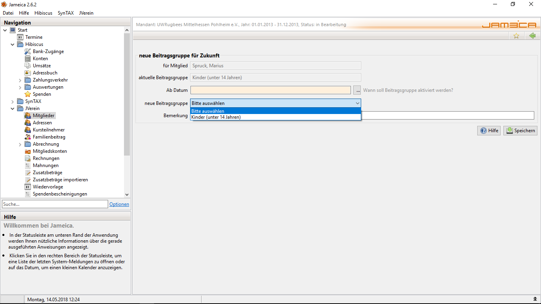Click the date 'Montag, 14.05.2018 12:24' in status bar
Viewport: 541px width, 304px height.
(x=53, y=300)
